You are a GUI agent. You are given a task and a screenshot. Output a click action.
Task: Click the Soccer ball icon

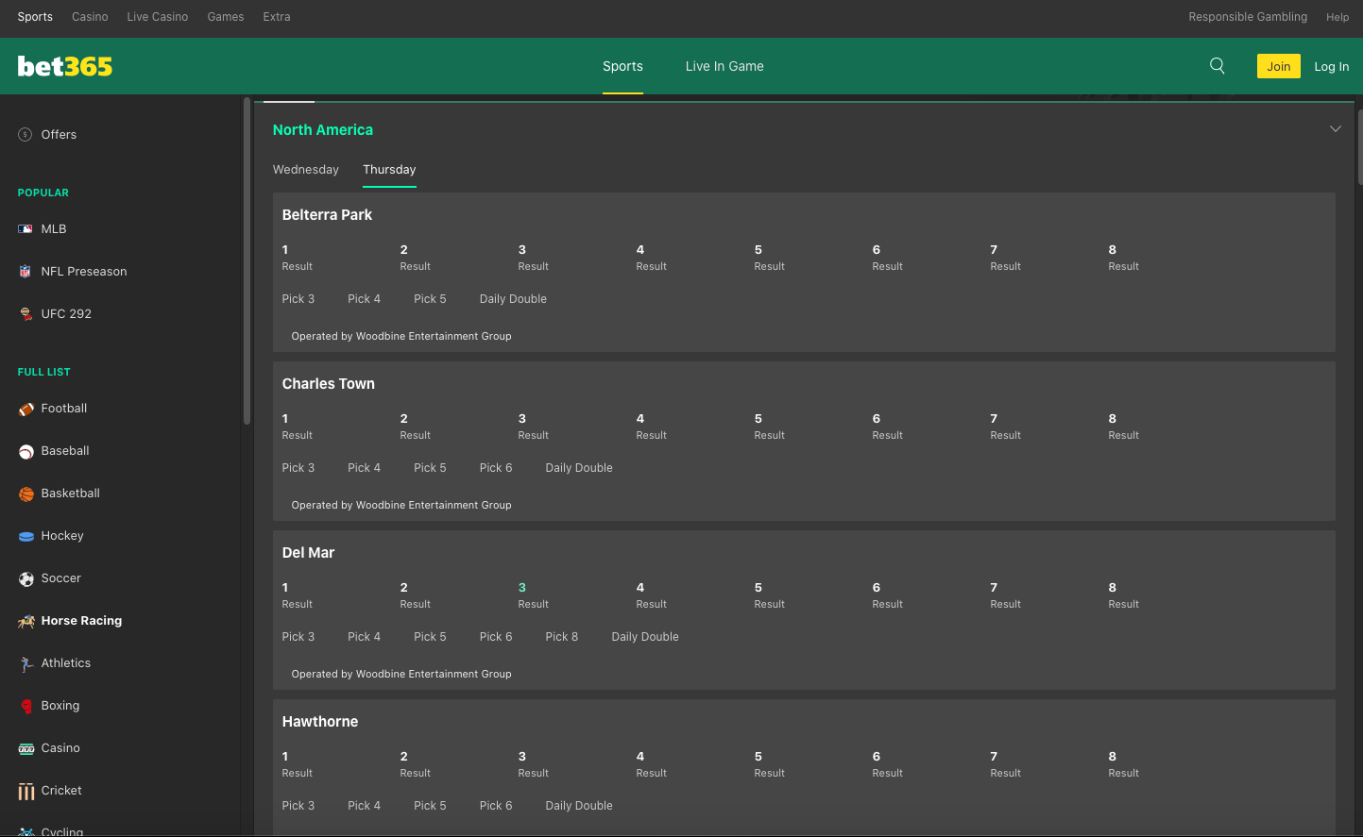click(x=26, y=578)
